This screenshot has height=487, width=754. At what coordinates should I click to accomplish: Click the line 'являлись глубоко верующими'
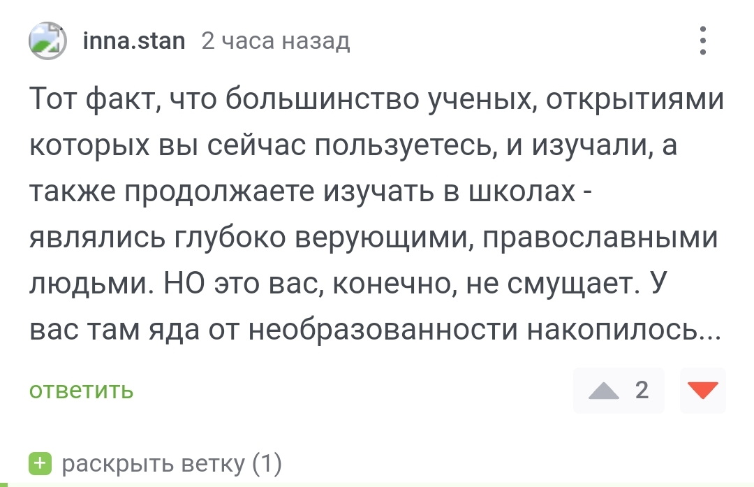click(x=374, y=238)
